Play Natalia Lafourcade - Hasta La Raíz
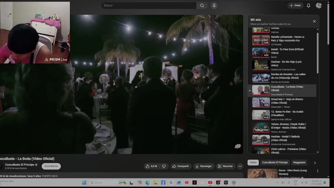The width and height of the screenshot is (334, 188). [282, 40]
